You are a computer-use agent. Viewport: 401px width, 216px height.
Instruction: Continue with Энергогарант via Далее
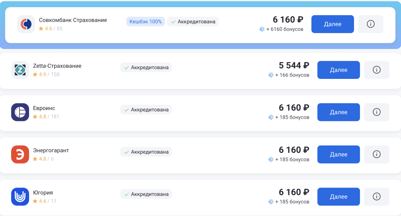[x=339, y=154]
